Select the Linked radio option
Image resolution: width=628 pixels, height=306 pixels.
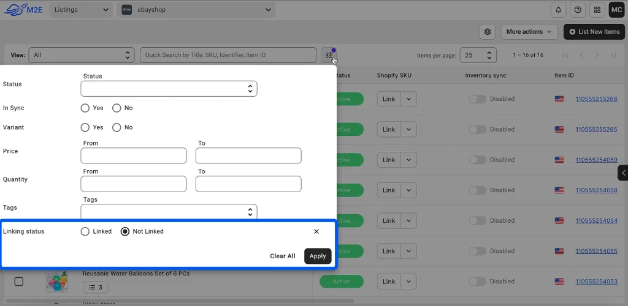[x=85, y=231]
